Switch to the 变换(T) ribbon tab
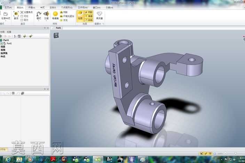245x163 pixels. (53, 8)
